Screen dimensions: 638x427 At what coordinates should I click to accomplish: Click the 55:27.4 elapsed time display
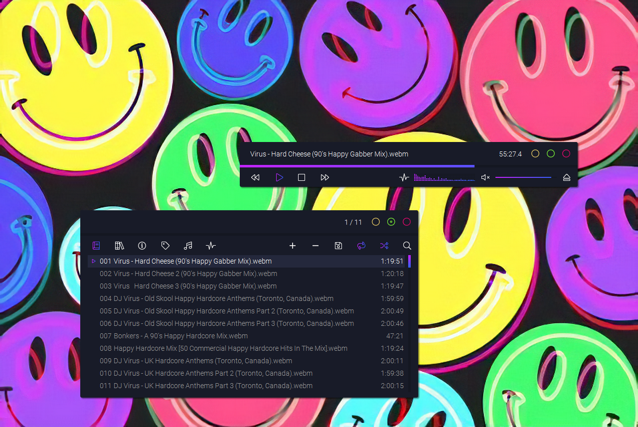(510, 154)
